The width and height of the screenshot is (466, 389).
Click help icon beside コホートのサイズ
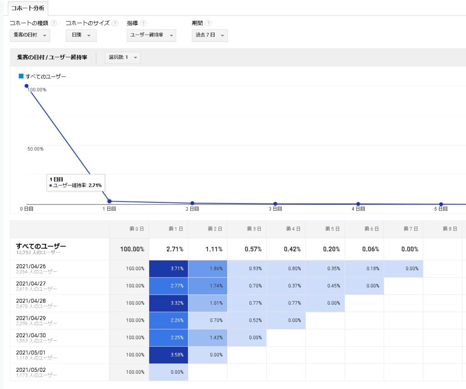pyautogui.click(x=115, y=23)
